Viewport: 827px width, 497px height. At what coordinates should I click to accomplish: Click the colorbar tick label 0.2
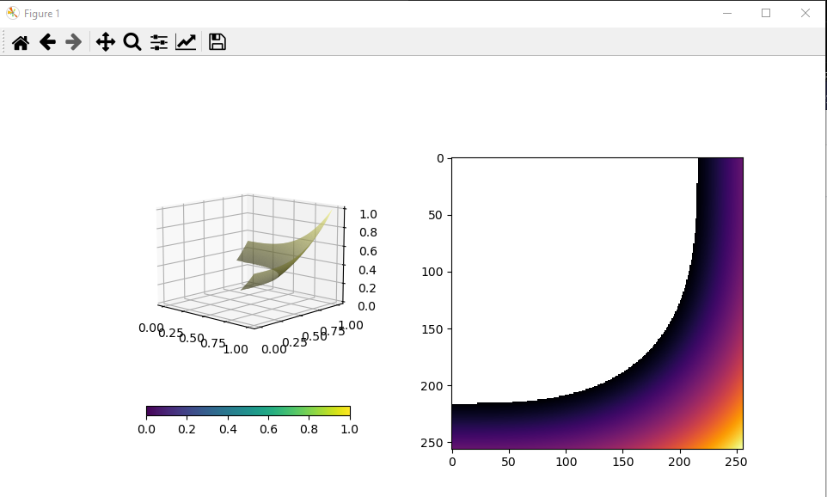click(x=187, y=429)
